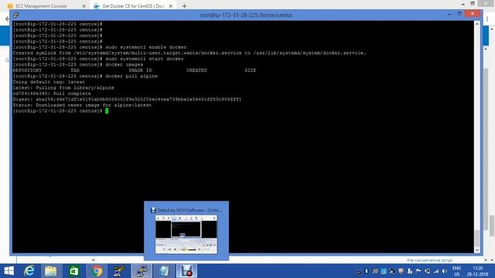
Task: Open clock showing 11:20
Action: [x=478, y=271]
